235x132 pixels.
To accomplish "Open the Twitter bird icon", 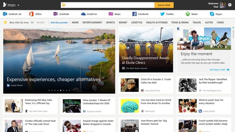I will [x=162, y=14].
